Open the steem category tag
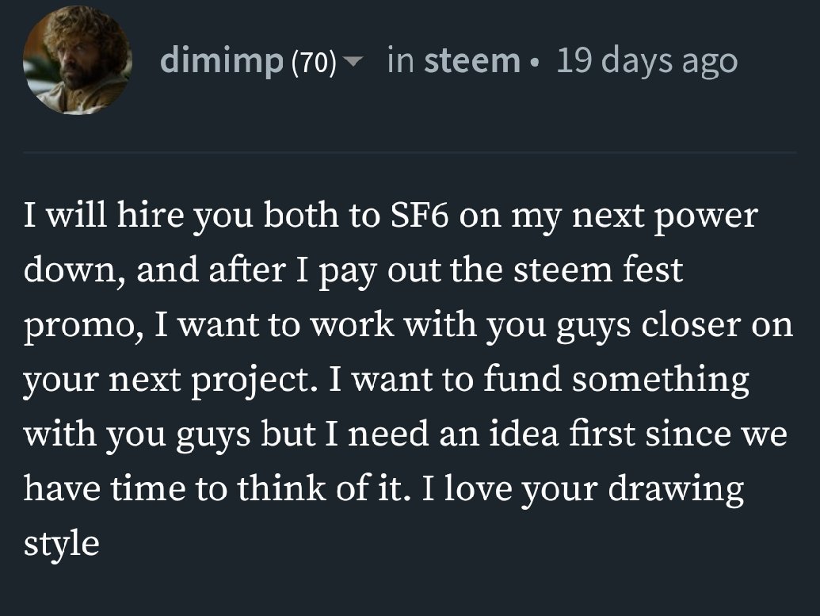Image resolution: width=820 pixels, height=616 pixels. point(472,61)
